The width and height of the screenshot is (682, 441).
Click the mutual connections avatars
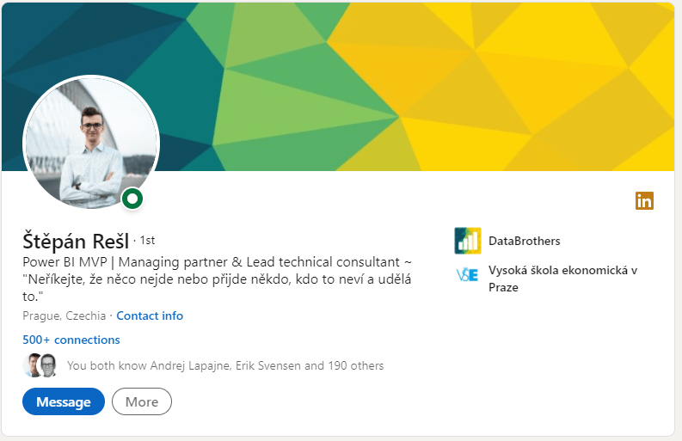click(40, 365)
